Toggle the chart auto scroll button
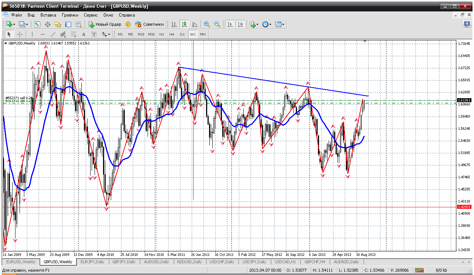Image resolution: width=474 pixels, height=275 pixels. 230,24
